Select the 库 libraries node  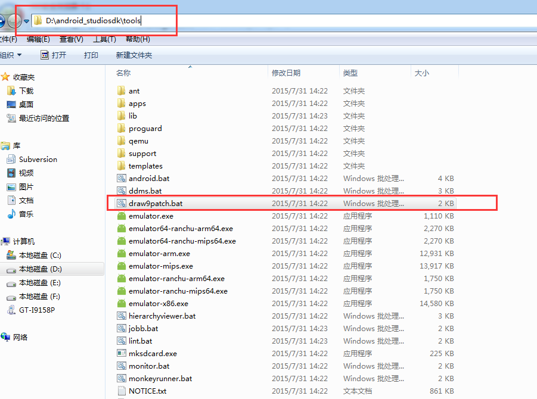[11, 145]
